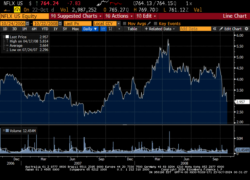Open the Actions dropdown menu

[x=119, y=16]
